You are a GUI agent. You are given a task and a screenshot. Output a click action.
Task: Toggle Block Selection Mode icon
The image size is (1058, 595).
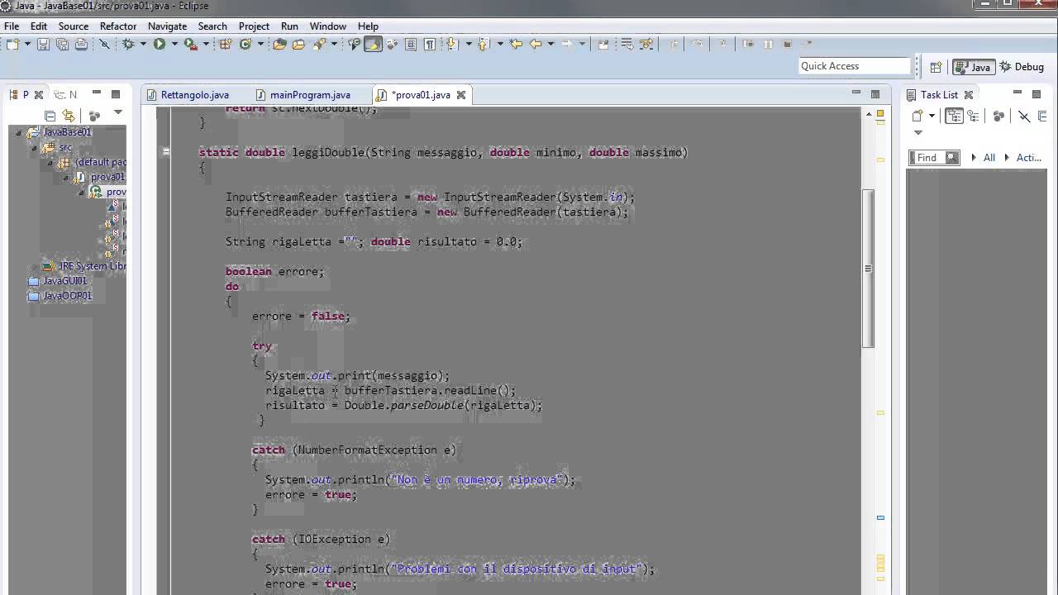coord(411,44)
